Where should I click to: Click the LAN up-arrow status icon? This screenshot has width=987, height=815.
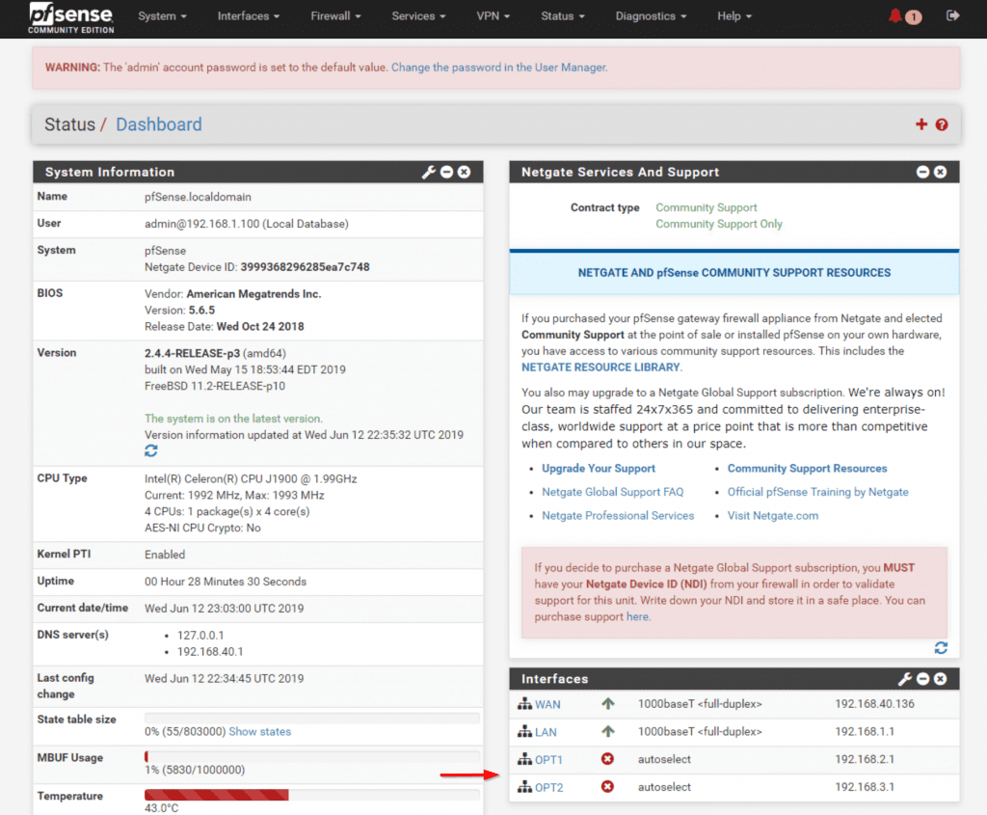pyautogui.click(x=607, y=731)
